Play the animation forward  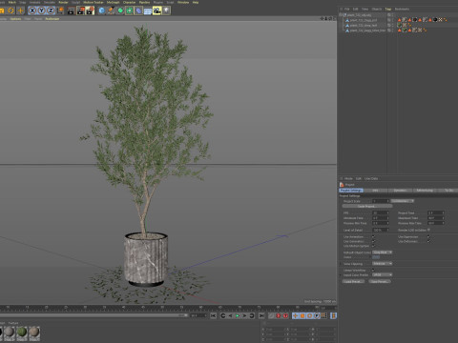point(238,315)
